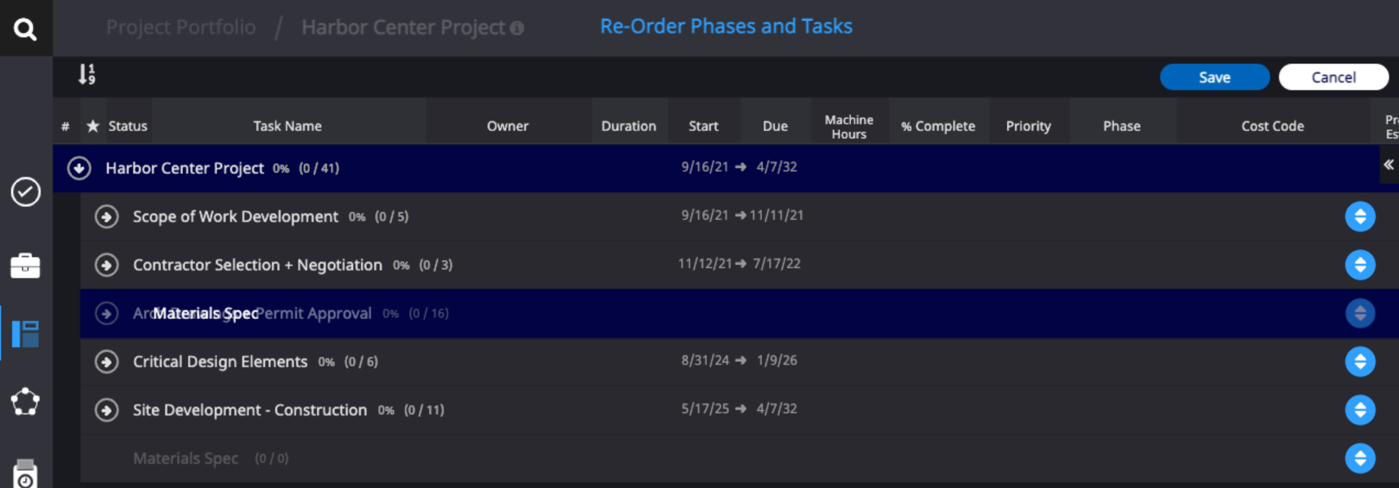Click the search magnifier icon
Image resolution: width=1399 pixels, height=488 pixels.
coord(25,29)
